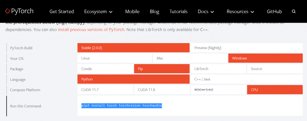Click the highlighted pip3 install command text
The height and width of the screenshot is (121, 307).
click(x=122, y=105)
